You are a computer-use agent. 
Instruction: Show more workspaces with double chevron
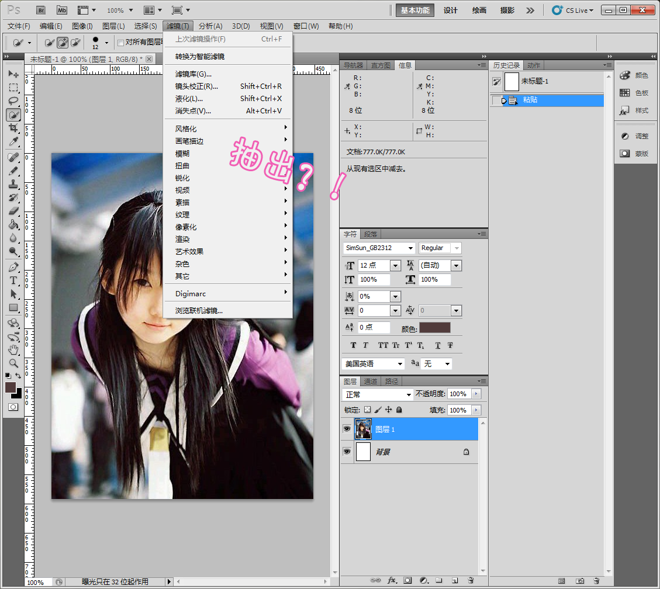[530, 11]
